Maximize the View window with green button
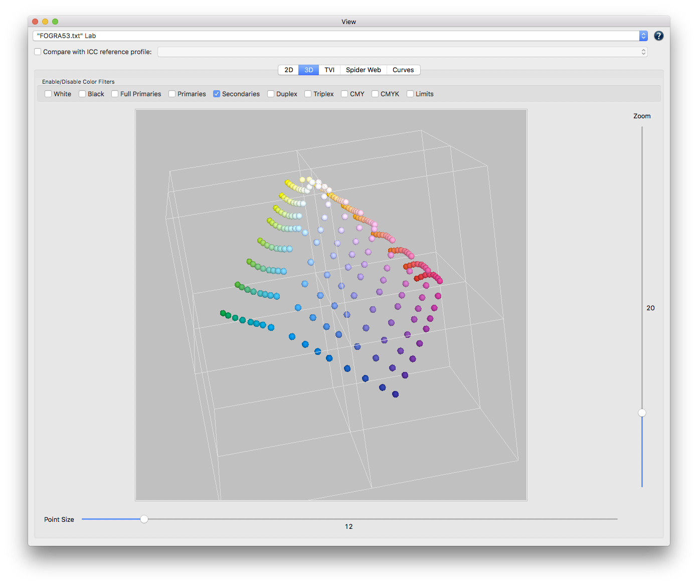698x586 pixels. (x=55, y=22)
